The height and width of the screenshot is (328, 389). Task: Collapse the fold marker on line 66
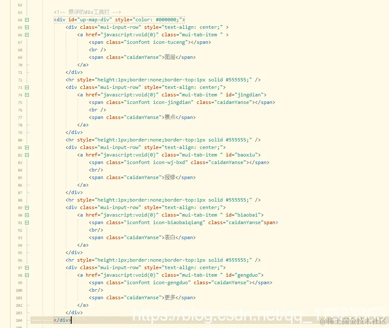tap(27, 35)
